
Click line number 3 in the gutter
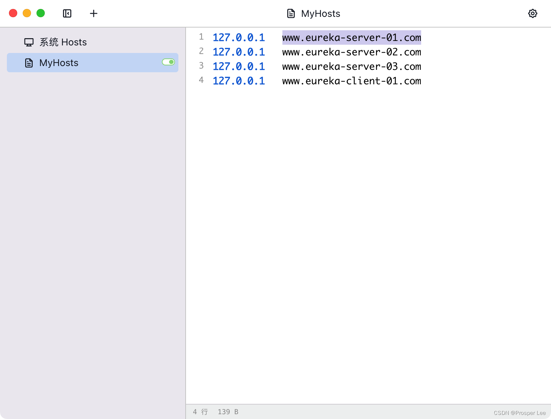coord(201,66)
